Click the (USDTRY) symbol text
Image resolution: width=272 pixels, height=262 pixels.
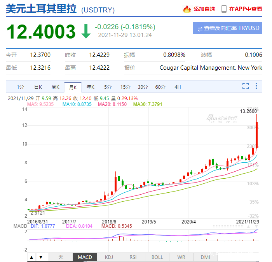point(98,10)
